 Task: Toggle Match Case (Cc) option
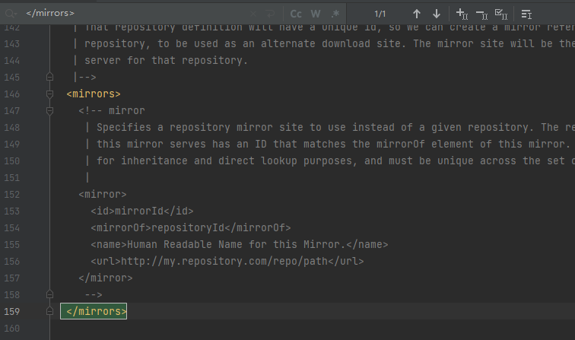[x=296, y=14]
